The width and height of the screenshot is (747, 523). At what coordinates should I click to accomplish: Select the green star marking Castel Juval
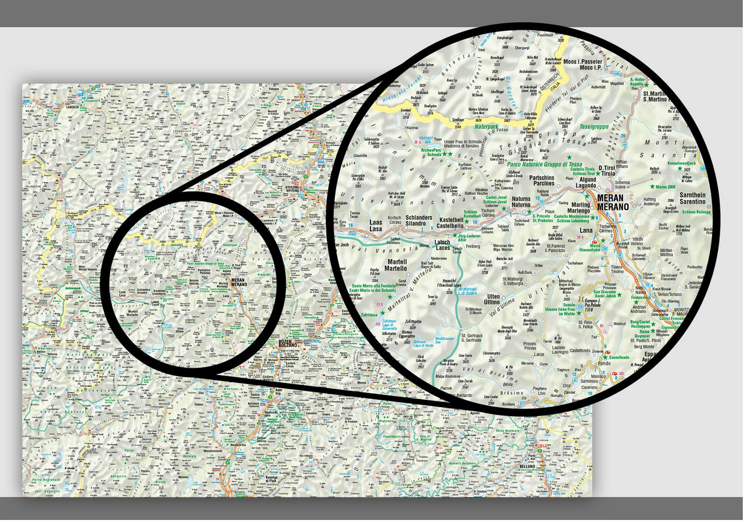click(504, 208)
